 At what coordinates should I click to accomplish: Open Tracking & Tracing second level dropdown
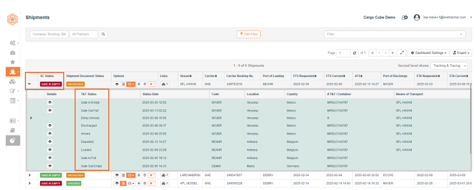[449, 66]
